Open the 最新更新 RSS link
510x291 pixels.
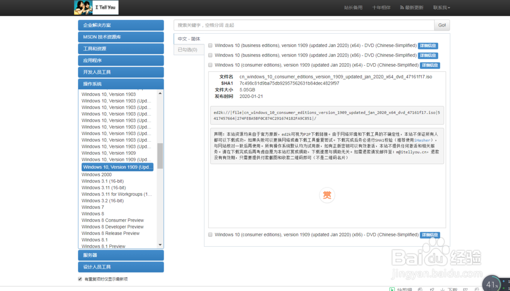pos(412,8)
